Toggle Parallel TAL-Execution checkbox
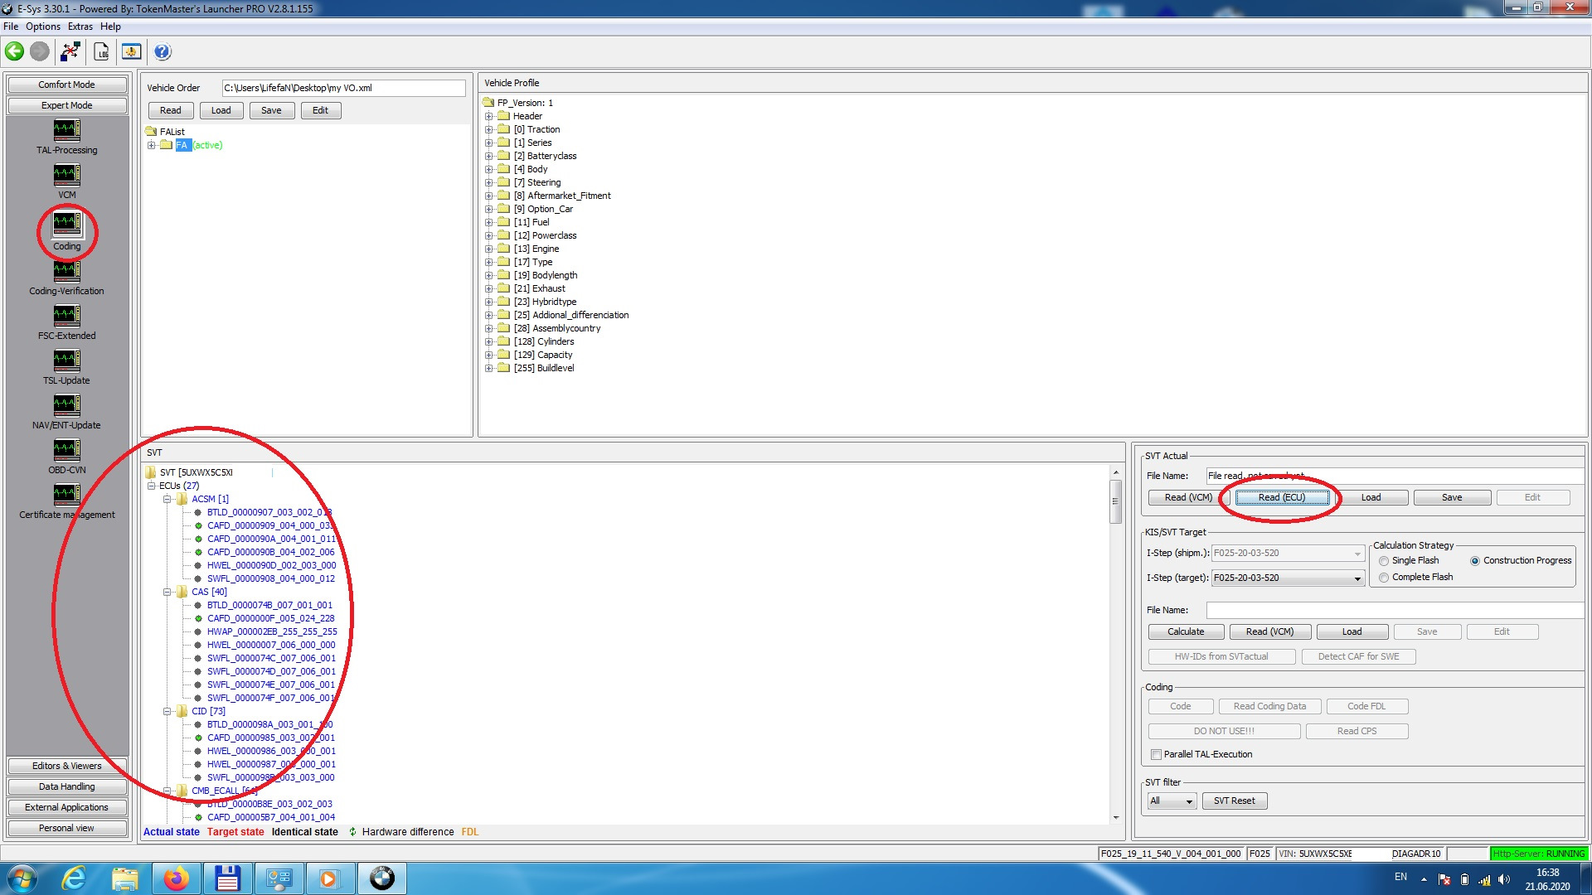This screenshot has height=895, width=1592. pos(1156,754)
